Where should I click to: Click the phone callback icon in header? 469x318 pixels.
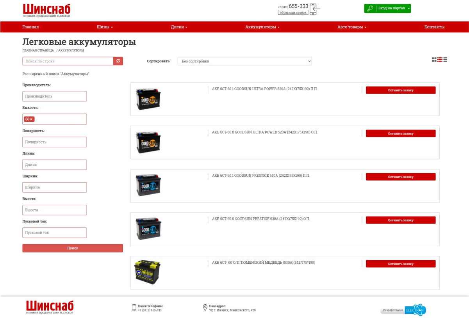click(x=315, y=9)
